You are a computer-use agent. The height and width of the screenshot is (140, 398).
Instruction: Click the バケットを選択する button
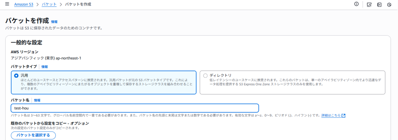[x=33, y=135]
